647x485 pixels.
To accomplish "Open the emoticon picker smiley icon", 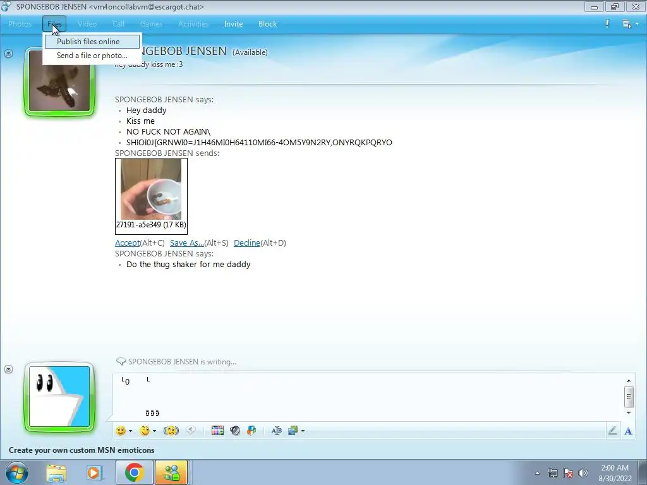I will [121, 431].
